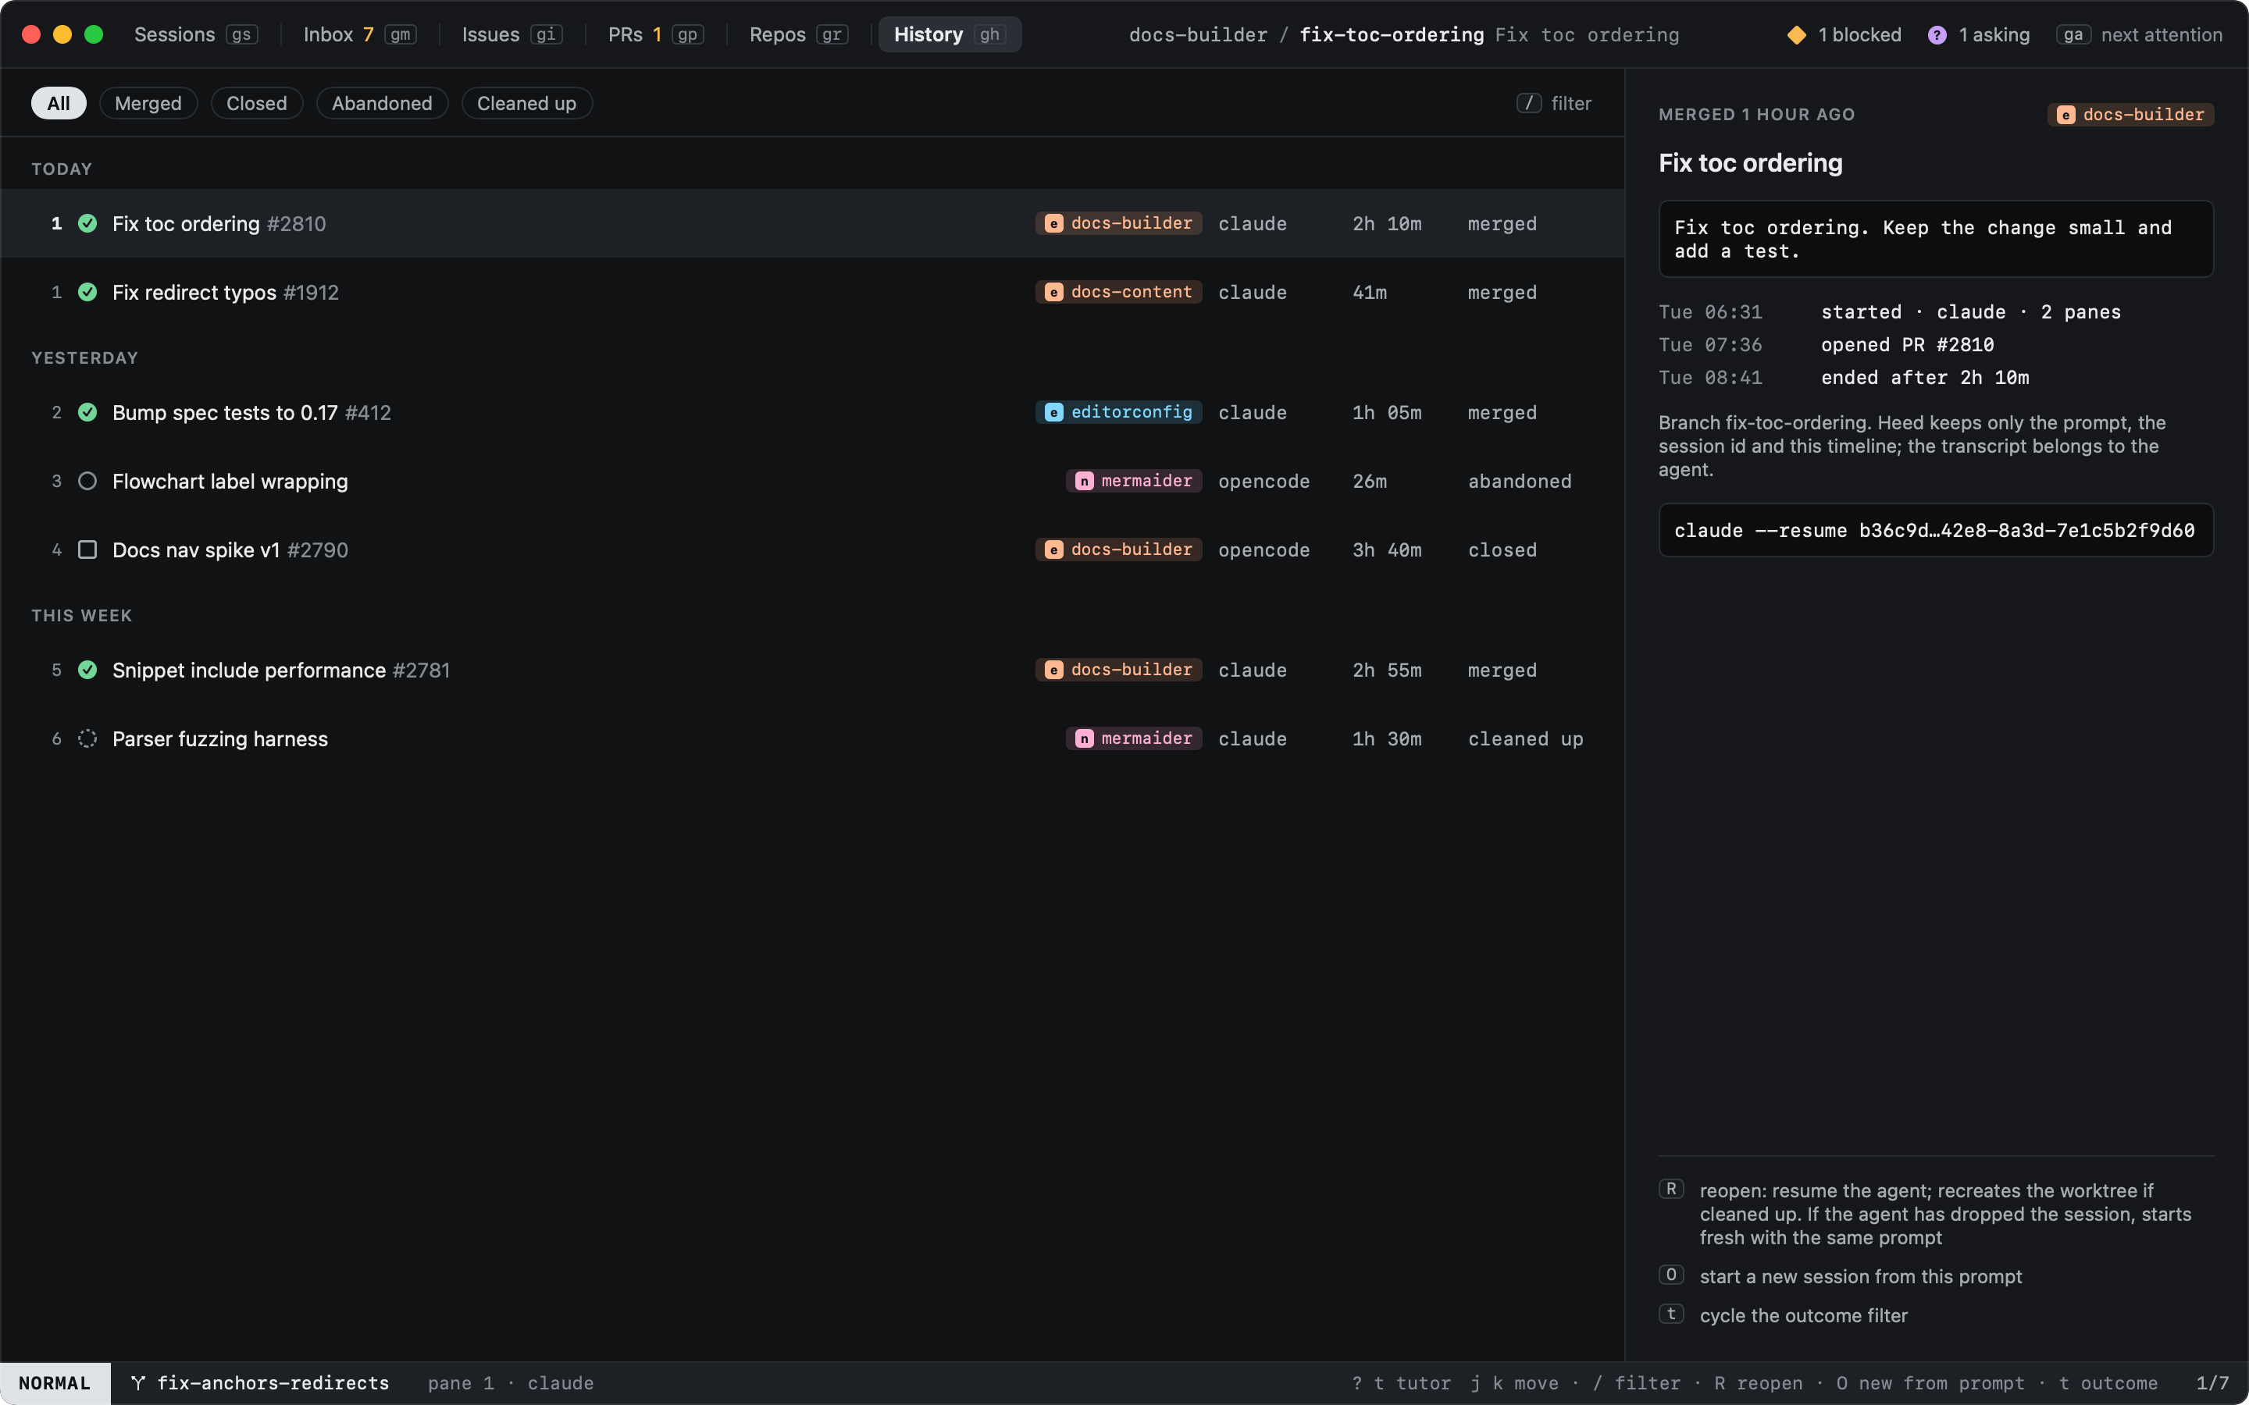The image size is (2249, 1405).
Task: Go to the Repos tab
Action: click(798, 34)
